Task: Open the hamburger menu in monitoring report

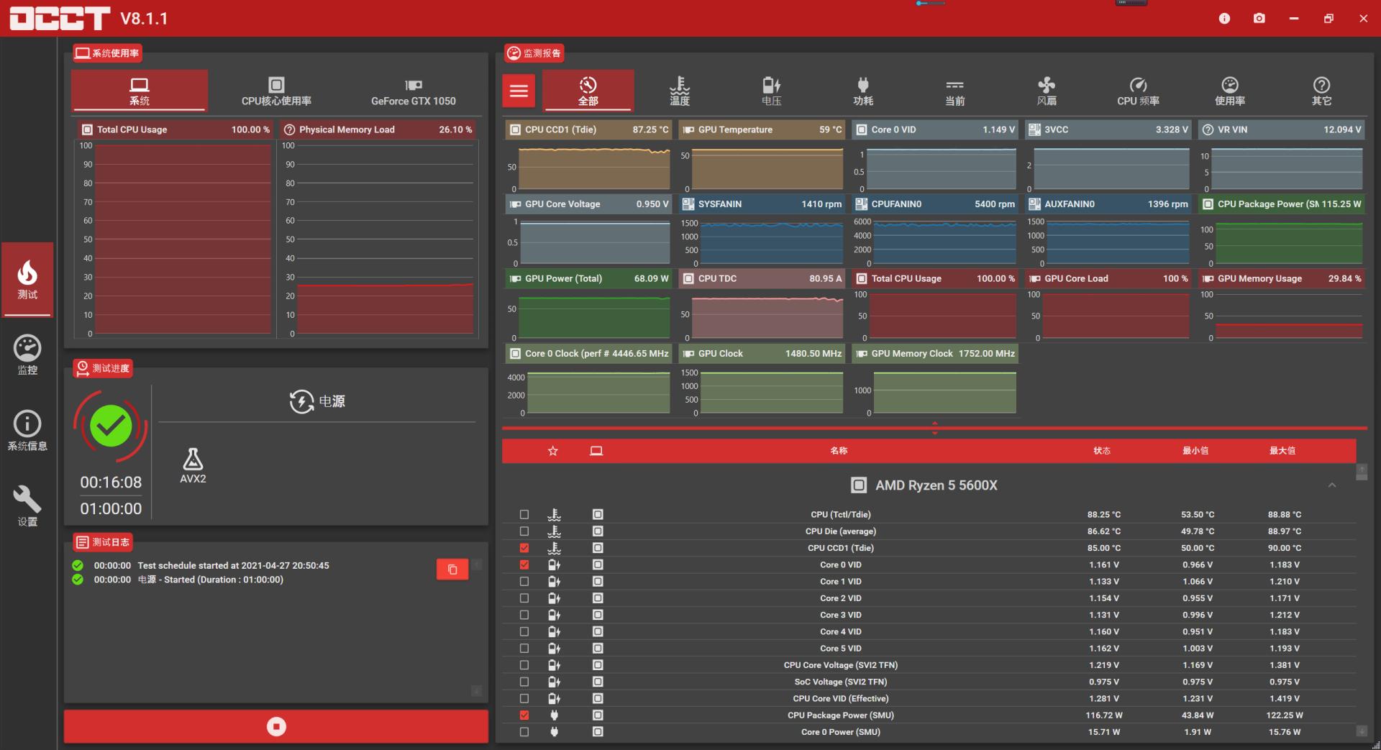Action: coord(519,91)
